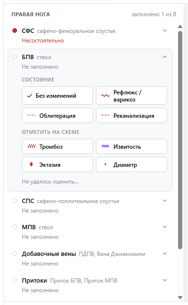
Task: Click the Добавочные вены status circle
Action: click(15, 254)
